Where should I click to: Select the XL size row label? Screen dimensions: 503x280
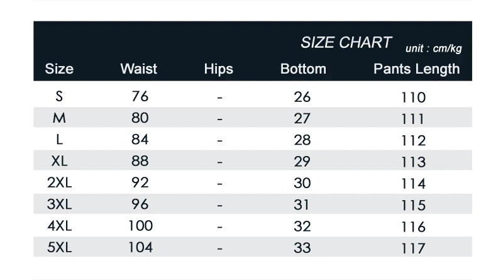59,161
